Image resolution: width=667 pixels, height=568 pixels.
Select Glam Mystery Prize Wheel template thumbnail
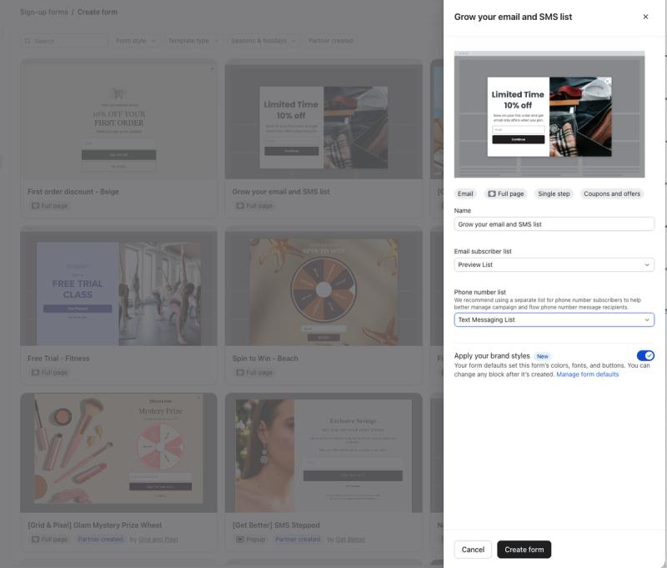[118, 453]
